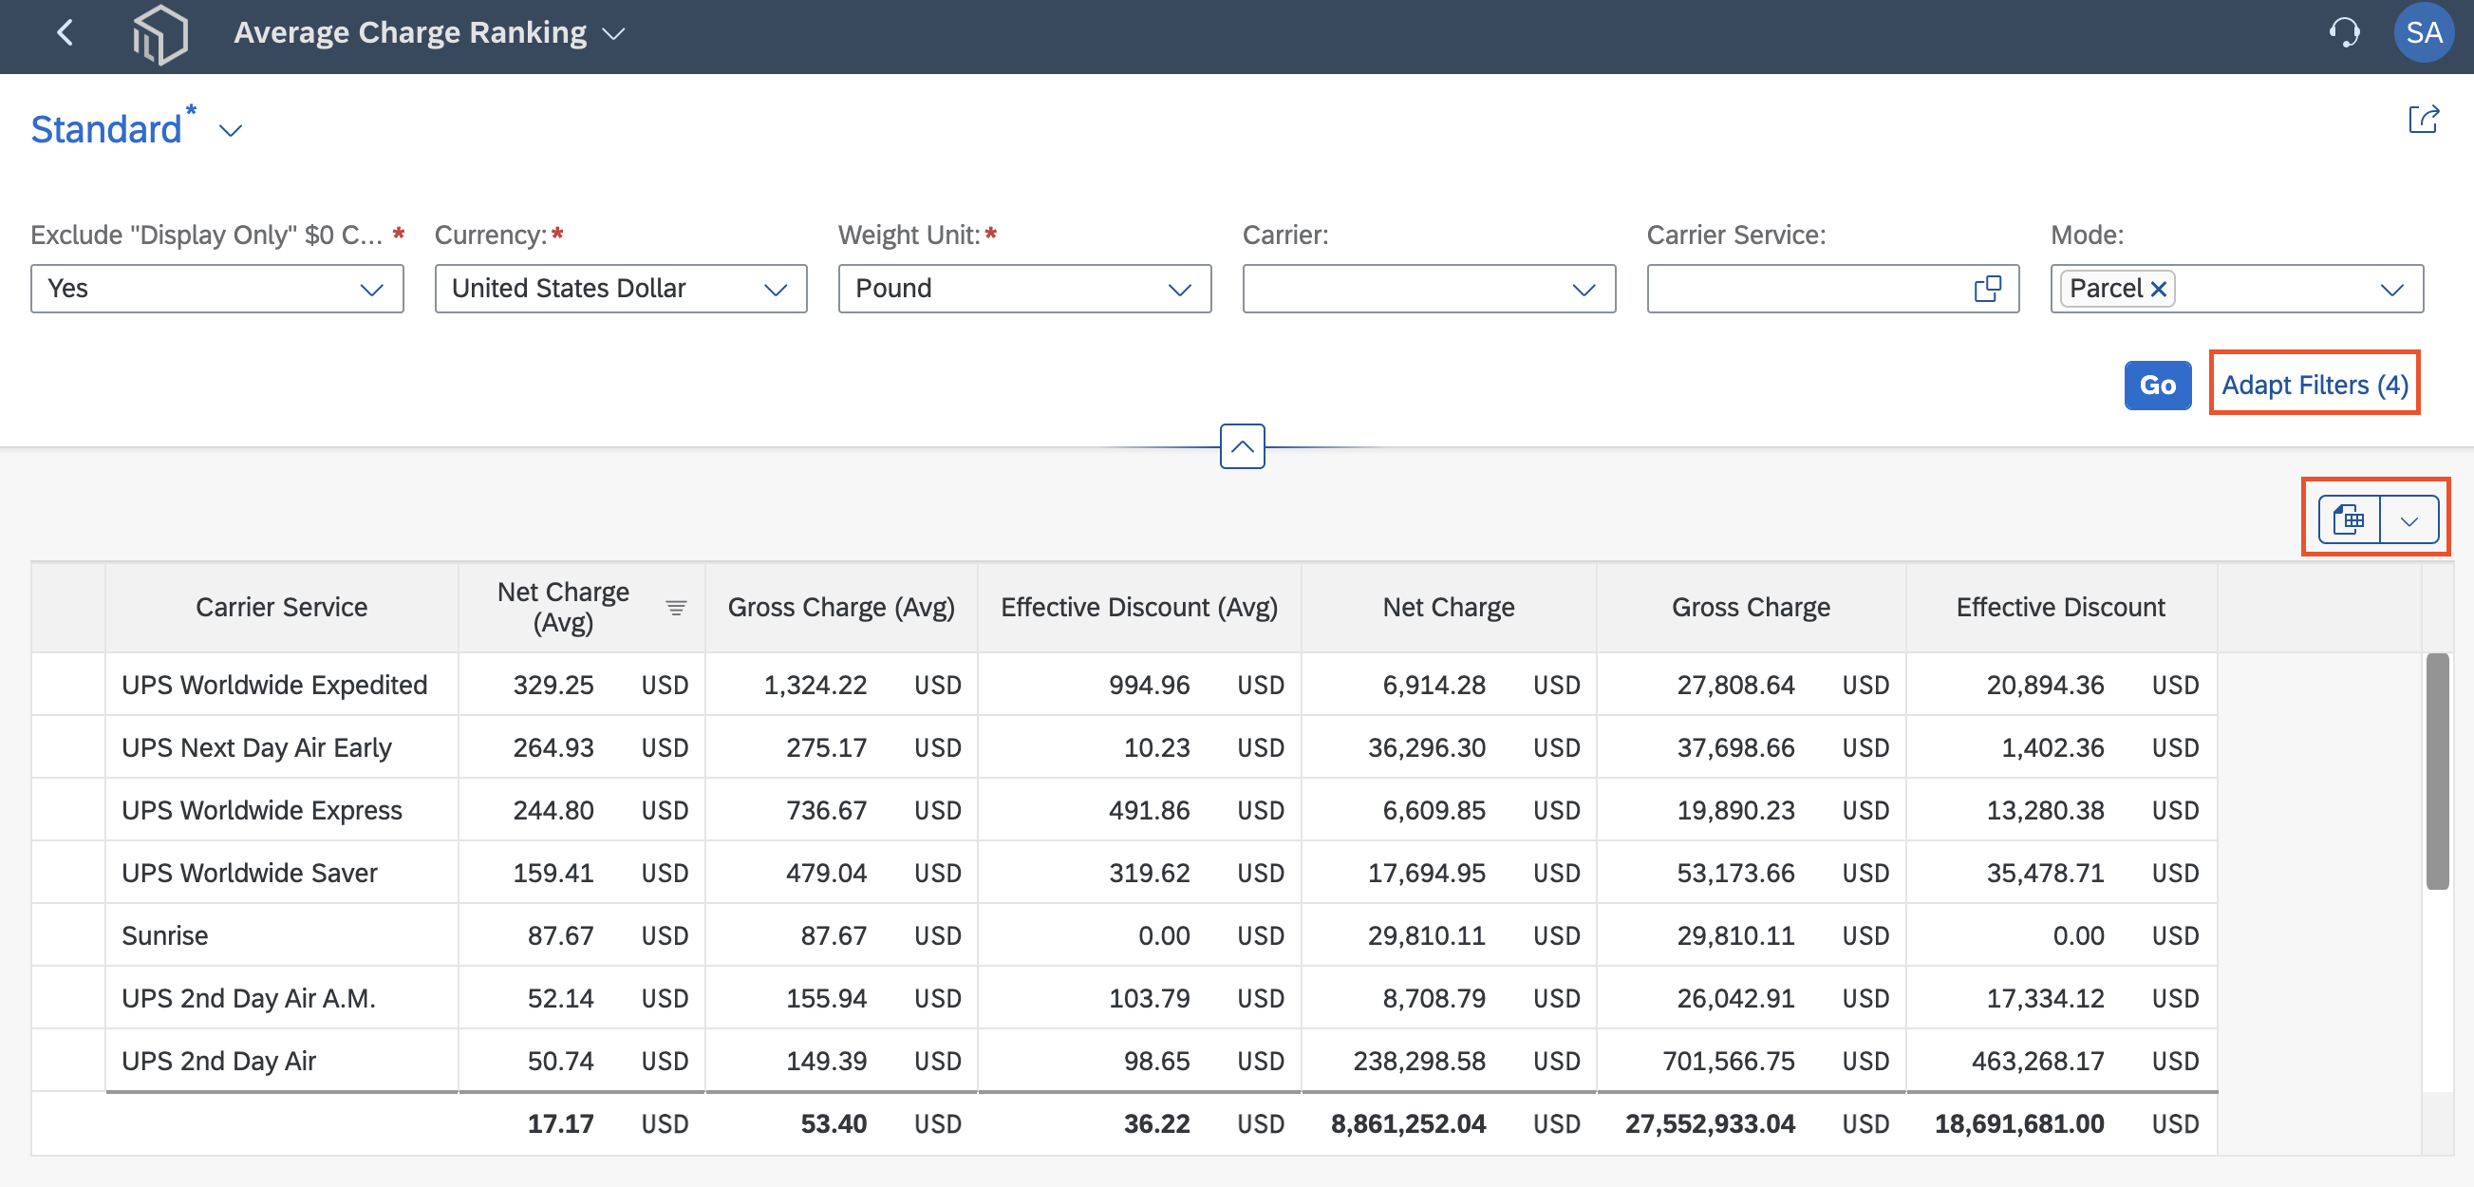The image size is (2474, 1187).
Task: Go back using the header back arrow
Action: (x=66, y=33)
